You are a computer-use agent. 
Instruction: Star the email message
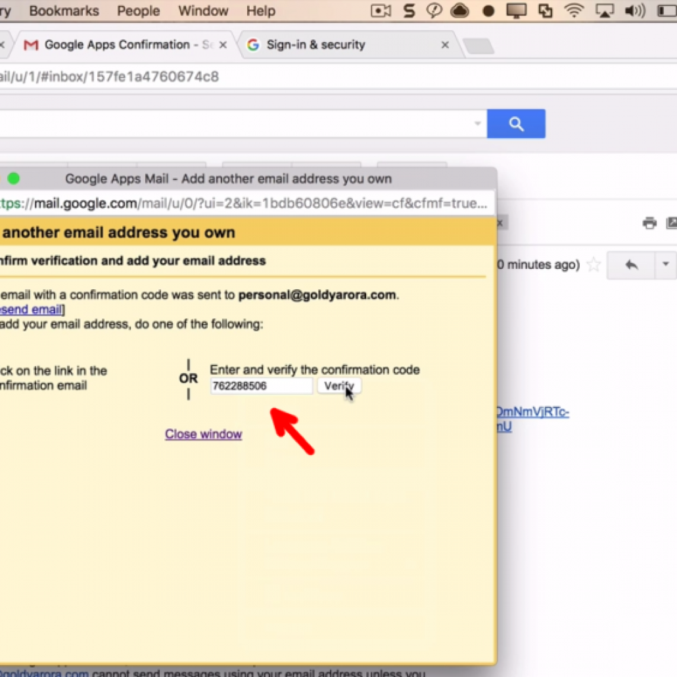click(x=594, y=264)
